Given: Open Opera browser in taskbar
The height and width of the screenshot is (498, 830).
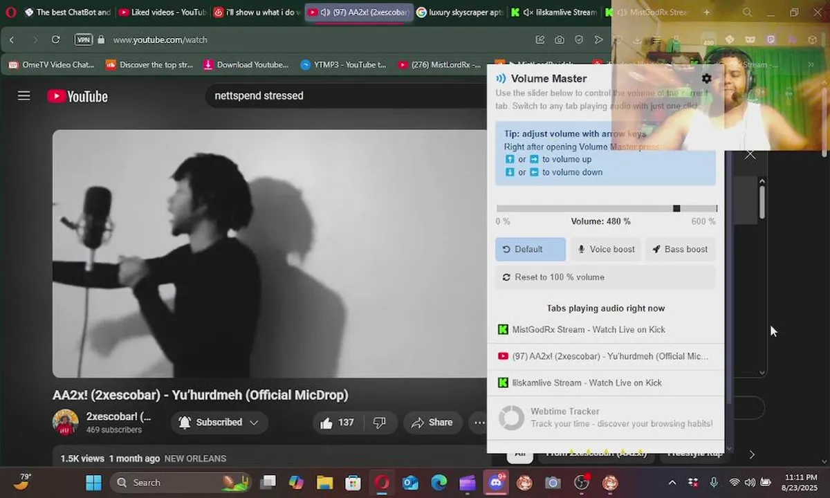Looking at the screenshot, I should (382, 482).
